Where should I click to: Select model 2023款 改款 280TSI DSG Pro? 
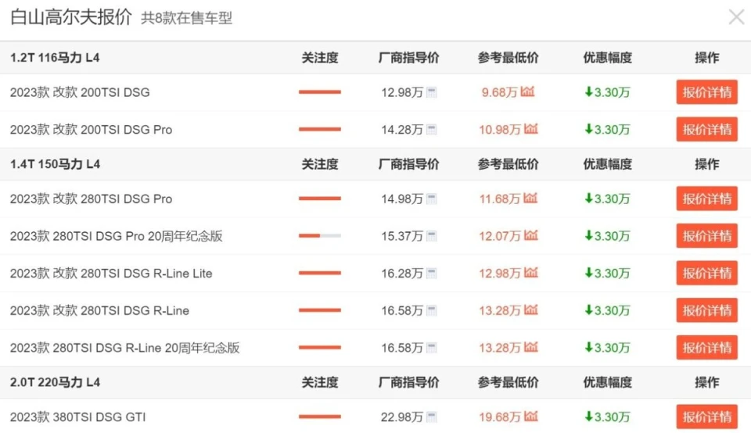point(91,199)
